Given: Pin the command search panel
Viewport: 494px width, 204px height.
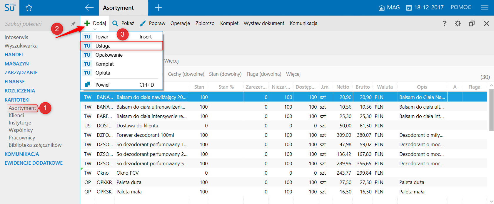Looking at the screenshot, I should pyautogui.click(x=73, y=24).
